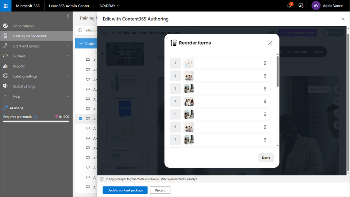This screenshot has width=350, height=197.
Task: Open Reports in the sidebar
Action: coord(19,66)
